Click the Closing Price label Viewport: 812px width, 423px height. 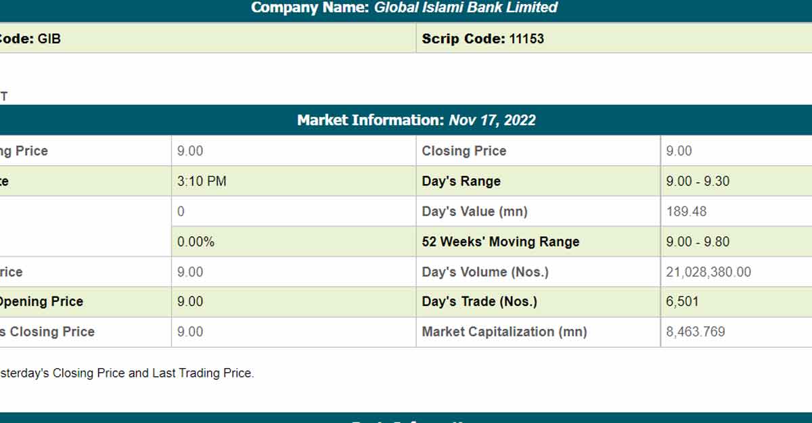pos(464,151)
